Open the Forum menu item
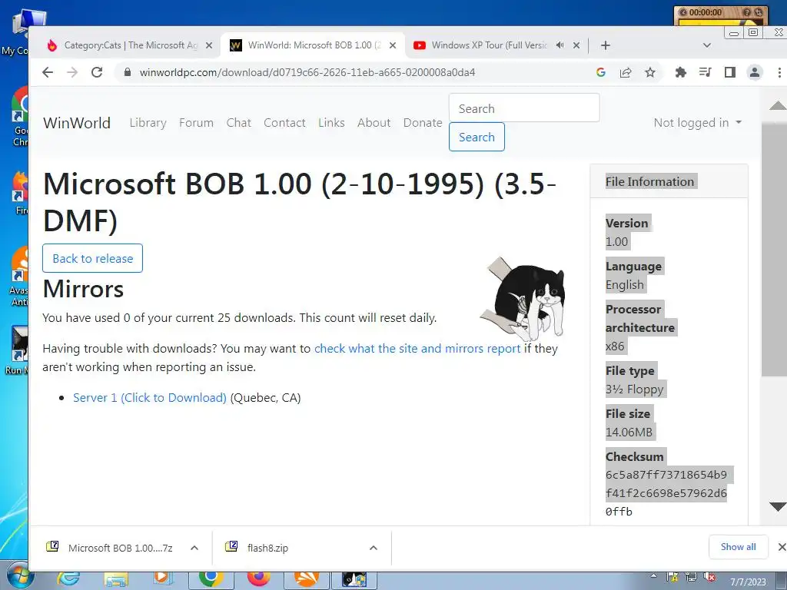787x590 pixels. coord(196,122)
